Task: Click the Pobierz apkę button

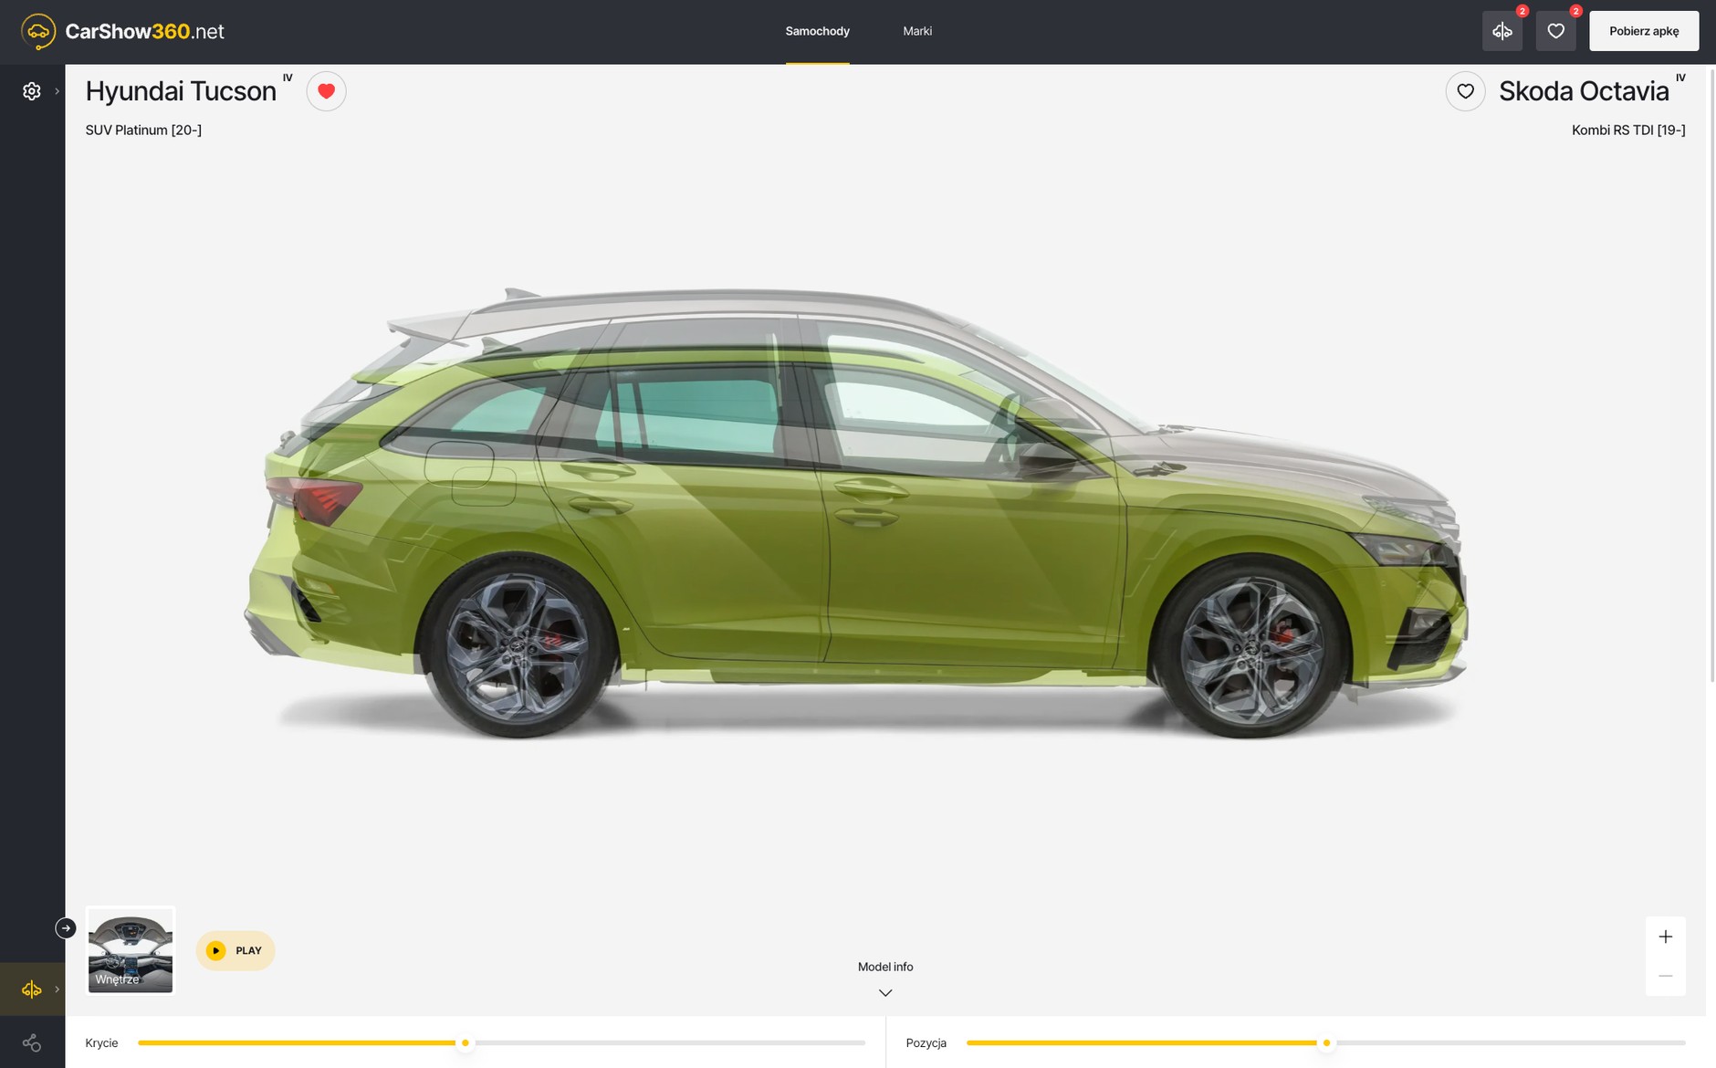Action: click(x=1643, y=31)
